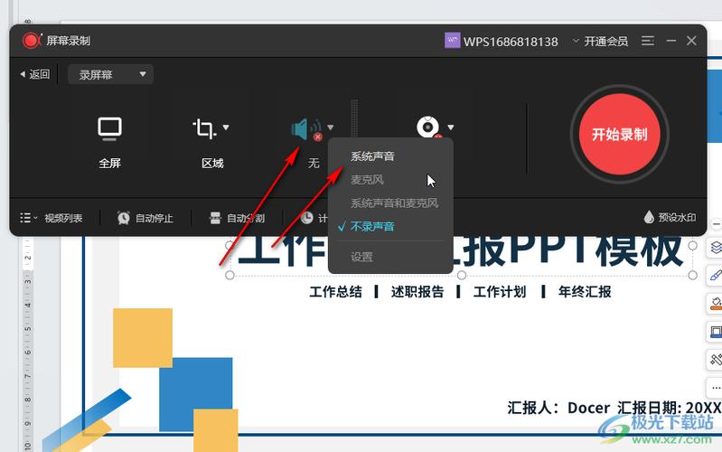Viewport: 722px width, 452px height.
Task: Click the scheduled recording clock icon
Action: pos(306,218)
